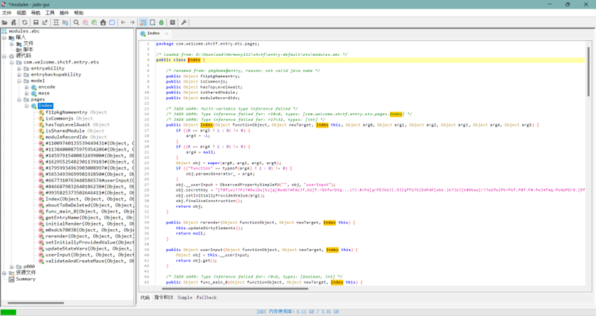Click the comment search toolbar icon
Screen dimensions: 596x316
pos(94,22)
